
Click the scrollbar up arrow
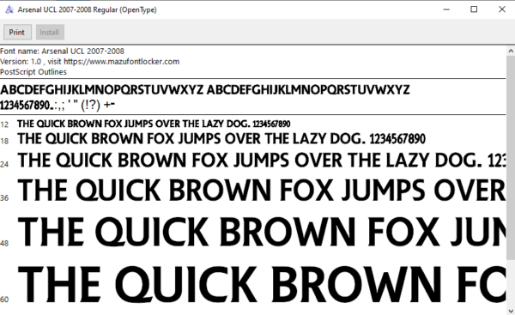coord(511,51)
